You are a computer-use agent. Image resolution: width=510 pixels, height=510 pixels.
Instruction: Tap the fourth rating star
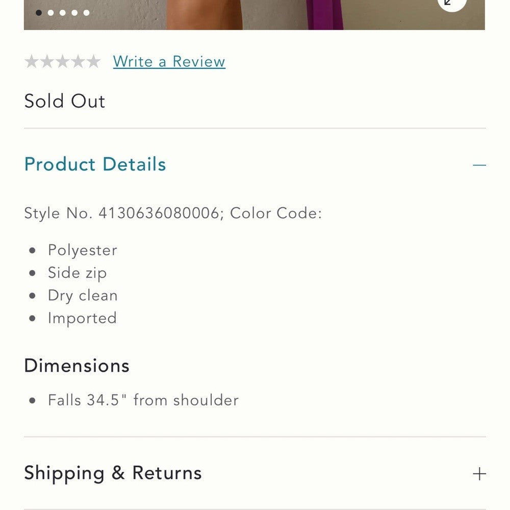click(x=78, y=62)
